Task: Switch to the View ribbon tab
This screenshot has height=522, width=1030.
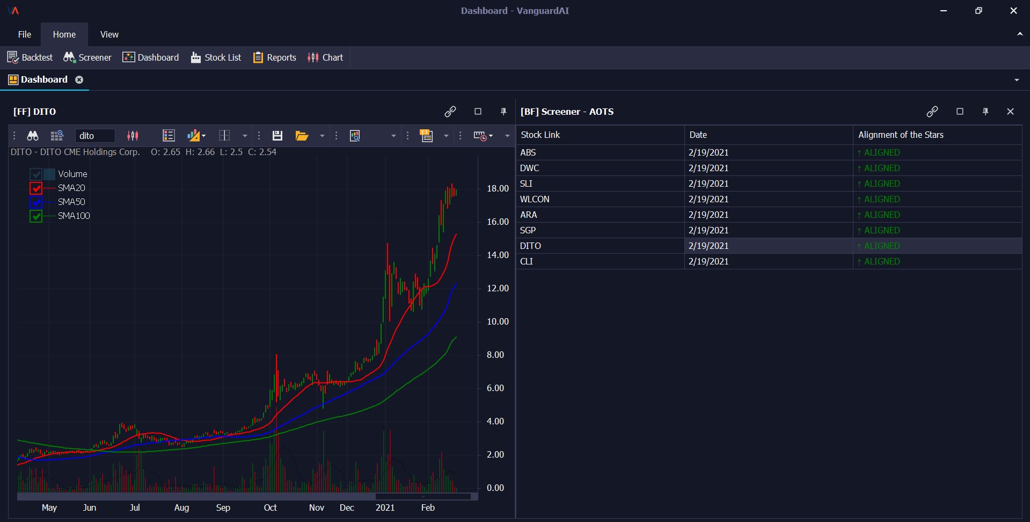Action: coord(109,34)
